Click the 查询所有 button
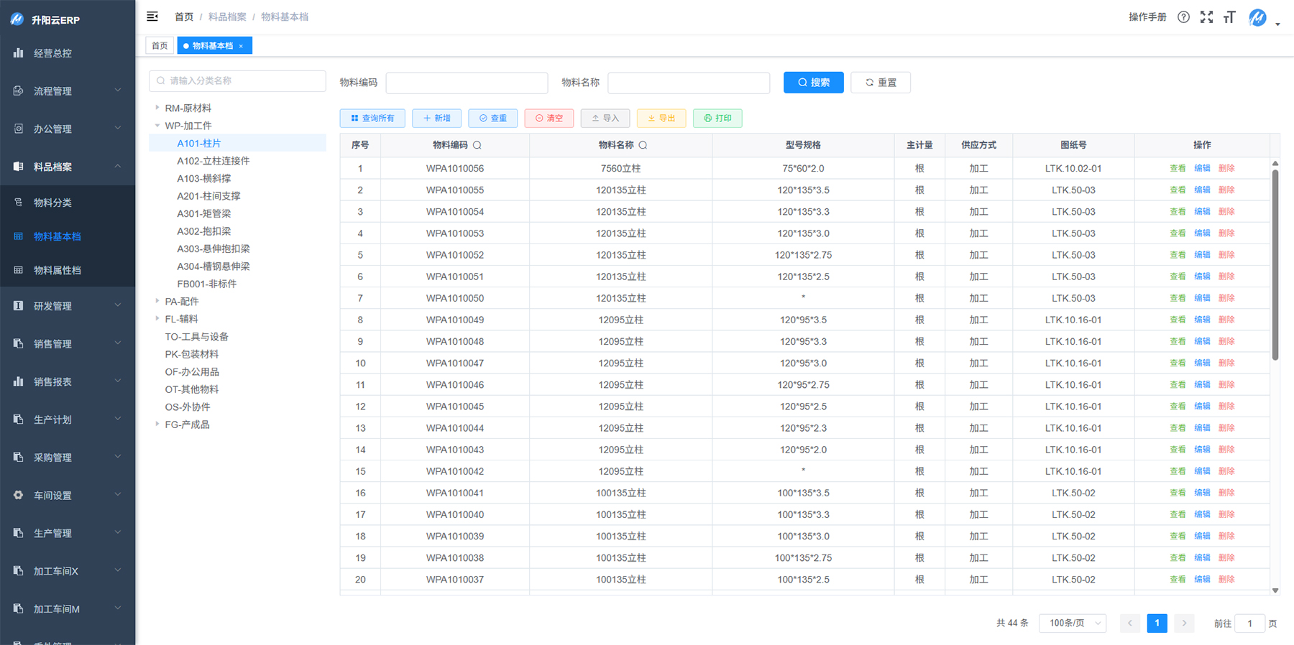 point(372,119)
